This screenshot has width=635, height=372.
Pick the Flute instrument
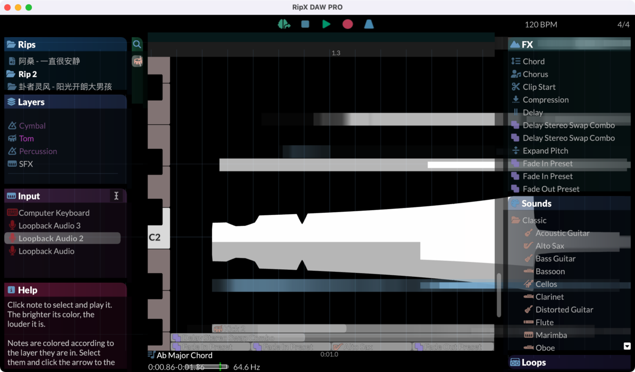click(x=545, y=322)
